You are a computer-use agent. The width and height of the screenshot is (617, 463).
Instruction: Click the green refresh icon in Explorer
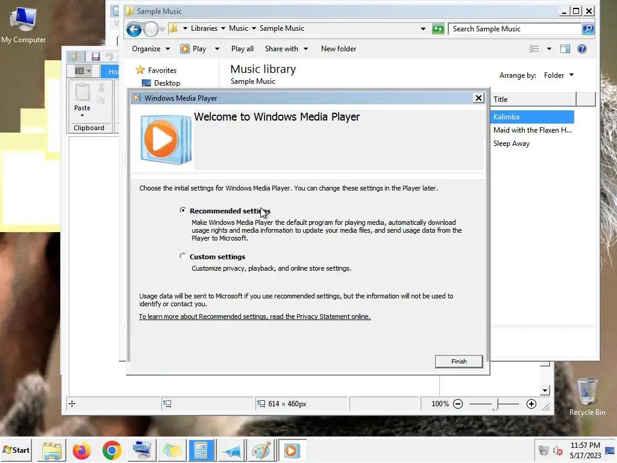pyautogui.click(x=438, y=29)
